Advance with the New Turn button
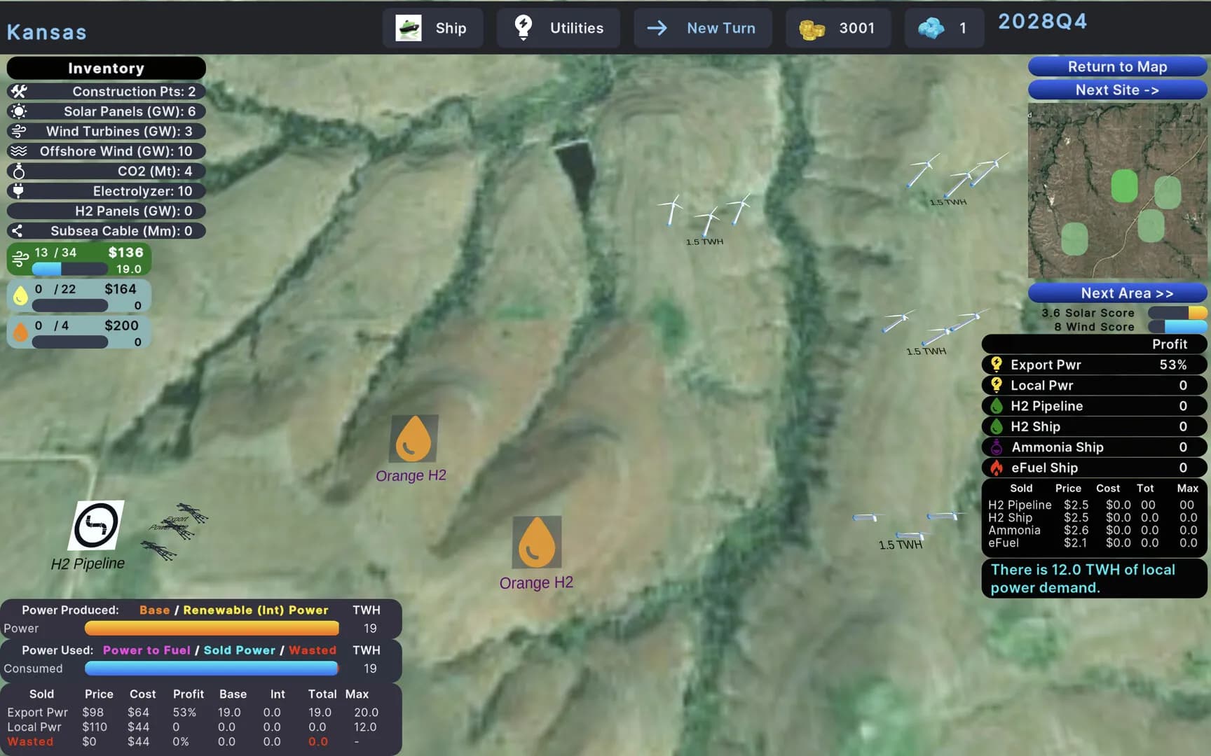Screen dimensions: 1211x756 pos(703,28)
